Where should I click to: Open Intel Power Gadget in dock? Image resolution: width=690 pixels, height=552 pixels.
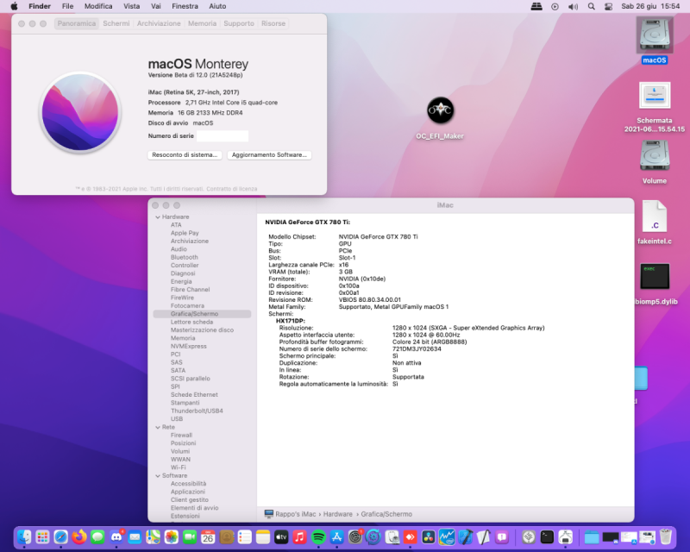click(x=447, y=537)
